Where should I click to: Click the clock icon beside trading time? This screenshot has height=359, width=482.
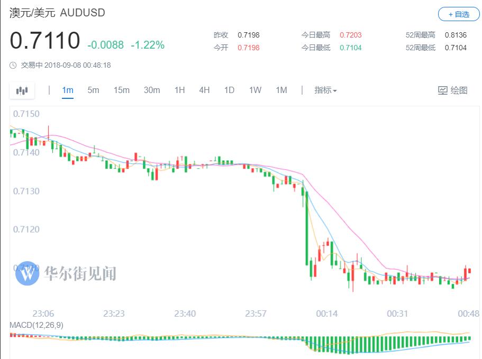pyautogui.click(x=13, y=66)
